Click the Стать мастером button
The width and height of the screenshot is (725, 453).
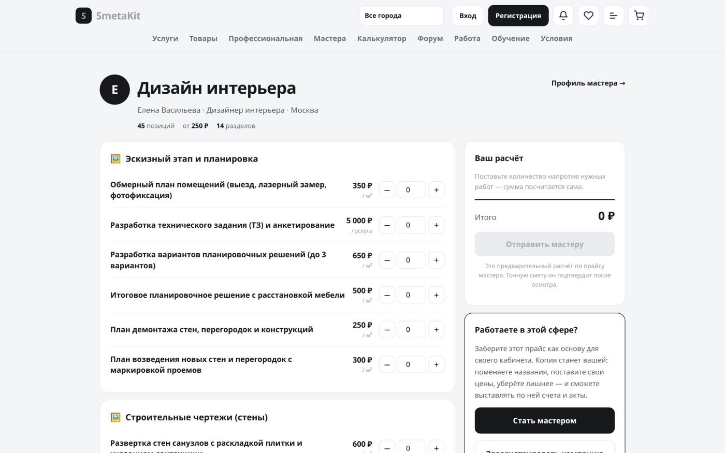[x=545, y=420]
